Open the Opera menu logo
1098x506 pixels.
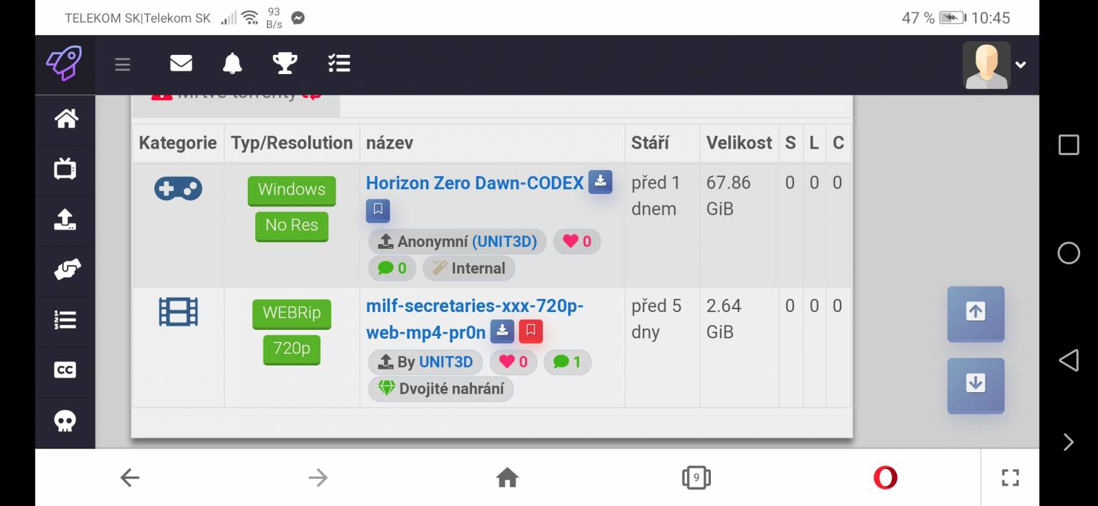(885, 477)
